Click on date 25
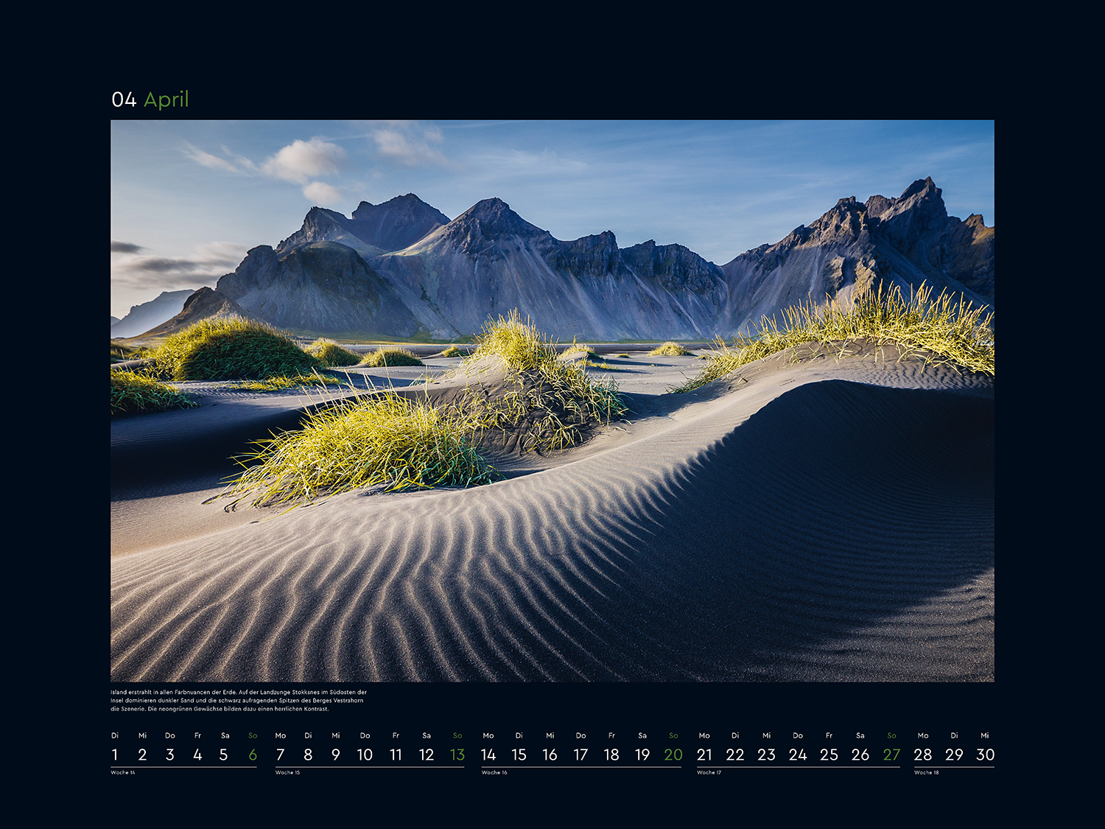The height and width of the screenshot is (829, 1105). (x=829, y=755)
